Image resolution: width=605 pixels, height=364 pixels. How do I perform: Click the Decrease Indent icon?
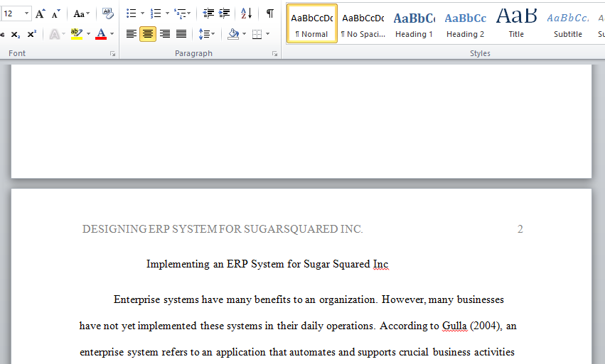pos(208,13)
